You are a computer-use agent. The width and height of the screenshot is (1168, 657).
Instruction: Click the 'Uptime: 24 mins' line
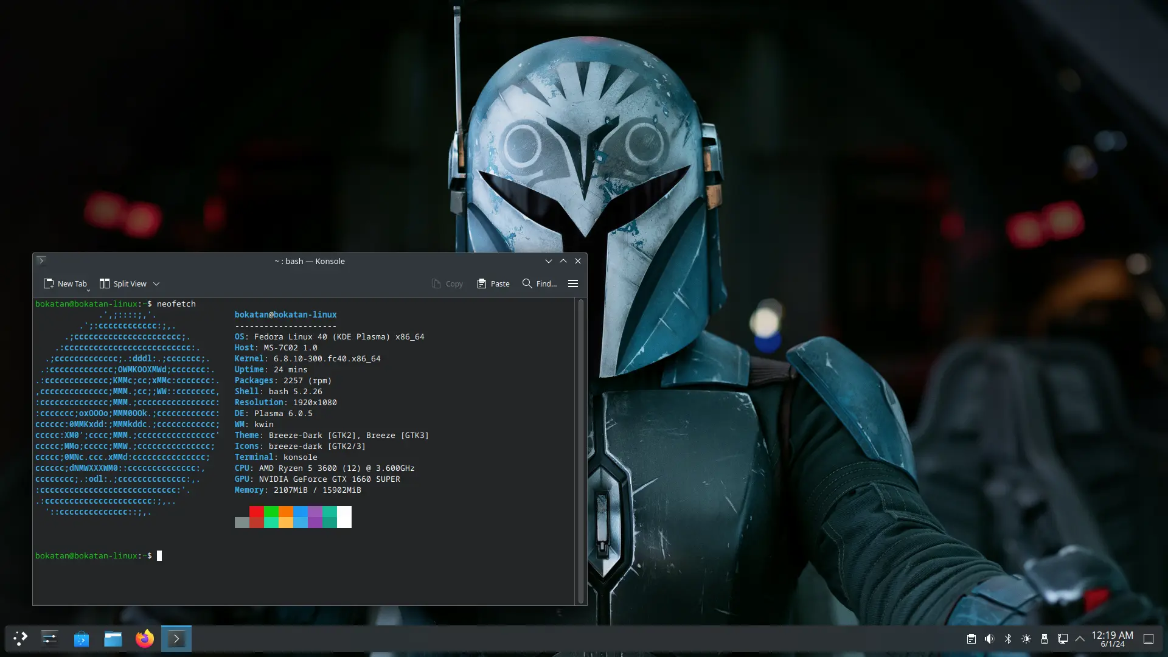(x=271, y=369)
